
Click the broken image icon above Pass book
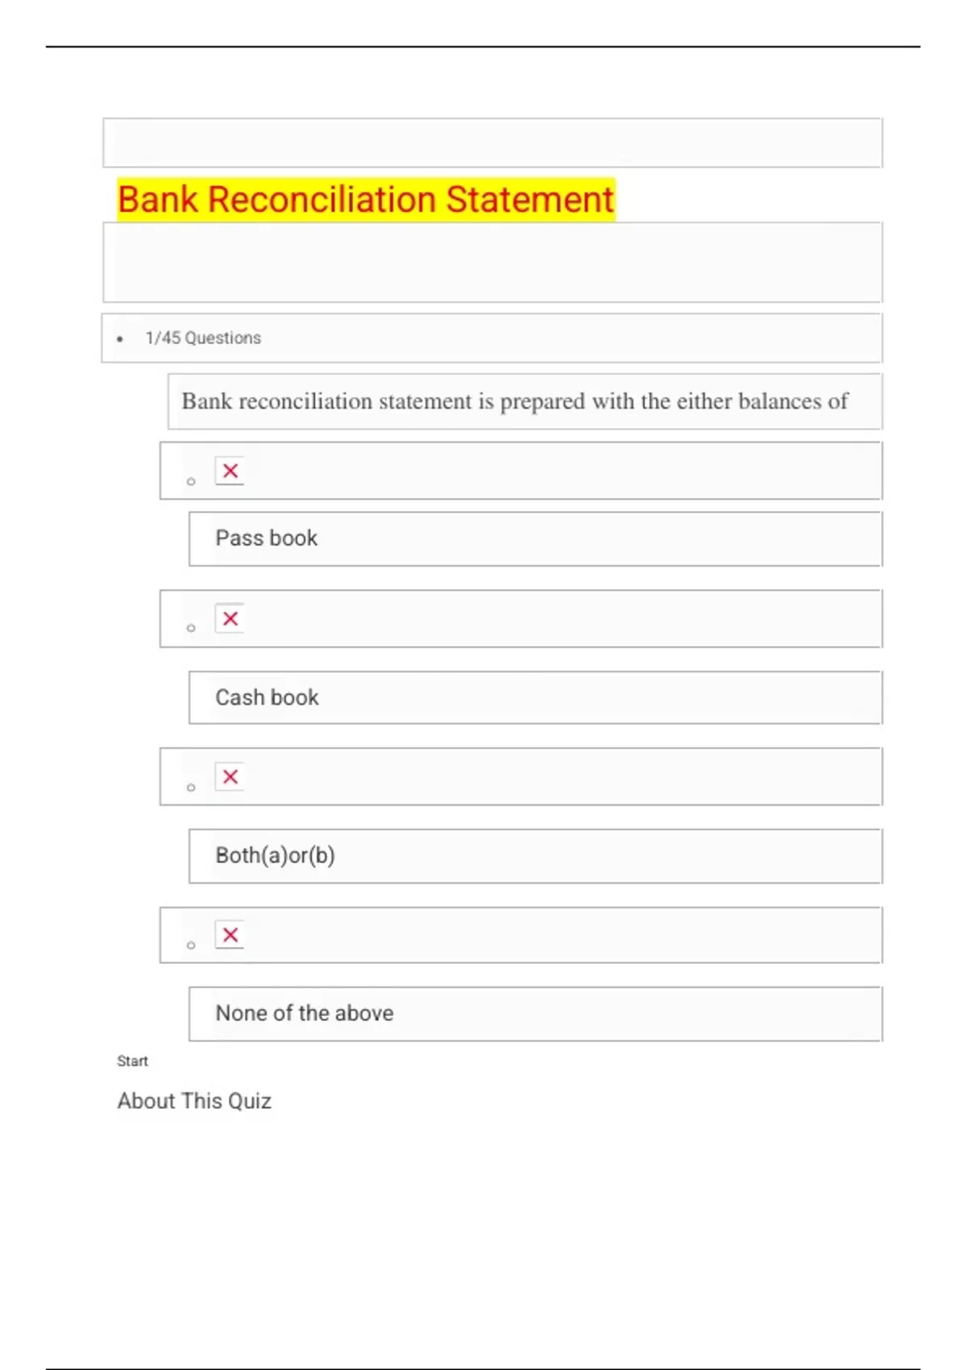(230, 471)
